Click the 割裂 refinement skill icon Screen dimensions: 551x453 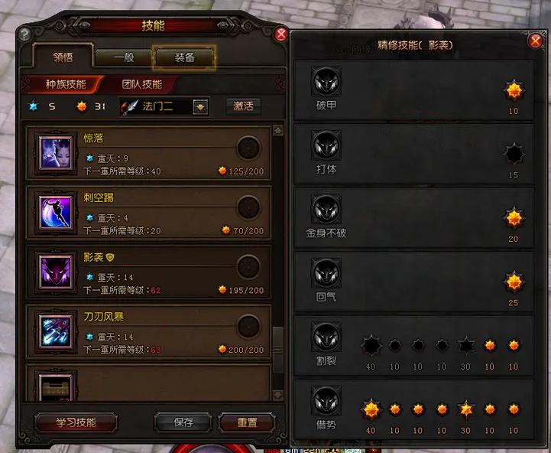coord(326,337)
